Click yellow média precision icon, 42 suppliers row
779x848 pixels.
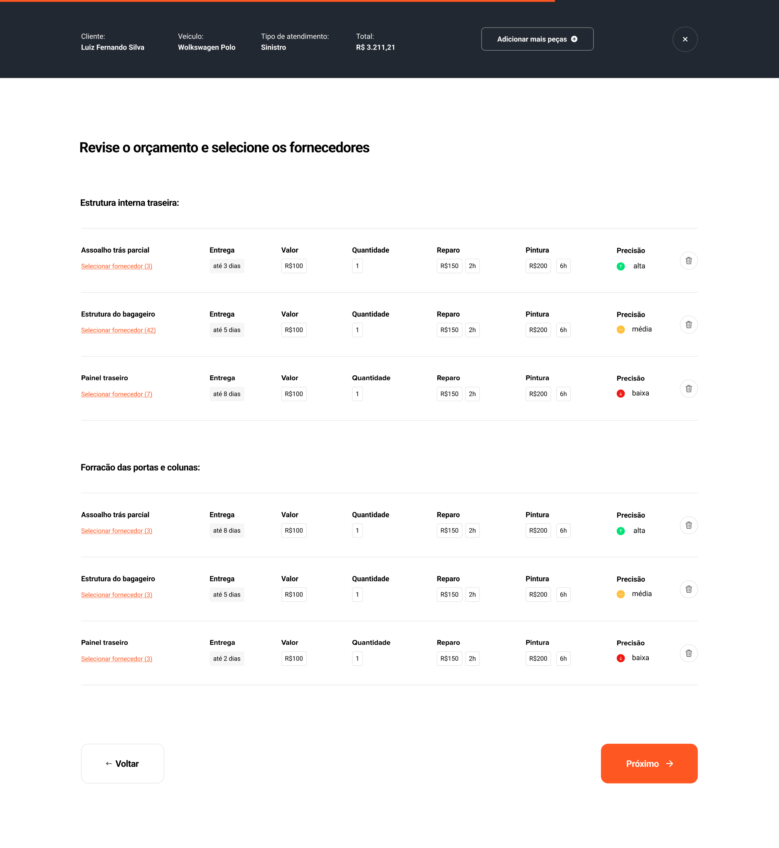(x=620, y=329)
